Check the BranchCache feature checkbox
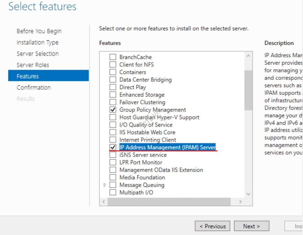Image resolution: width=303 pixels, height=235 pixels. [x=113, y=57]
